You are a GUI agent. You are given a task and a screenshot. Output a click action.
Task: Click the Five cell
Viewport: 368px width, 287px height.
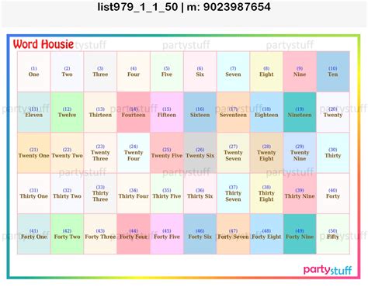[x=167, y=71]
